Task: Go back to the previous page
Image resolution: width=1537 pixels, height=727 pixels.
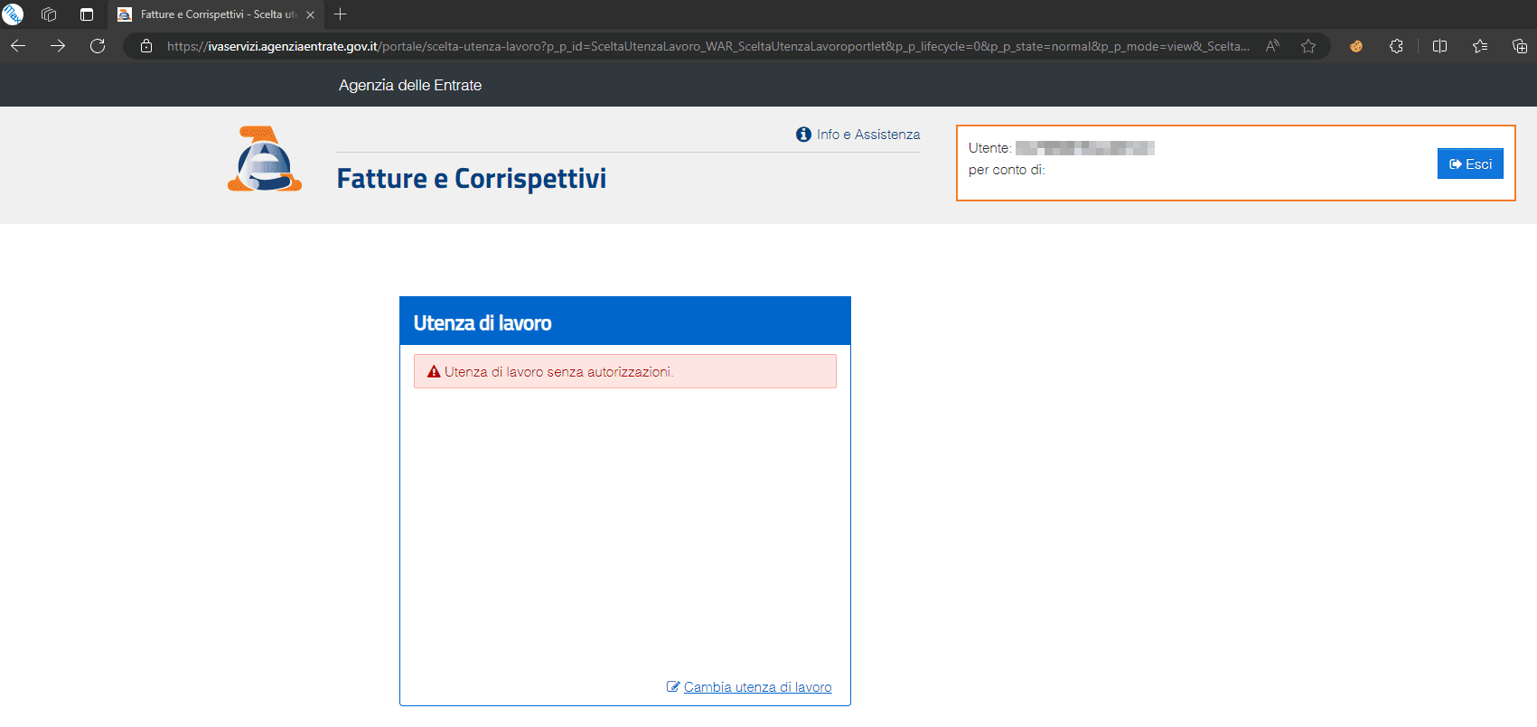Action: point(18,46)
